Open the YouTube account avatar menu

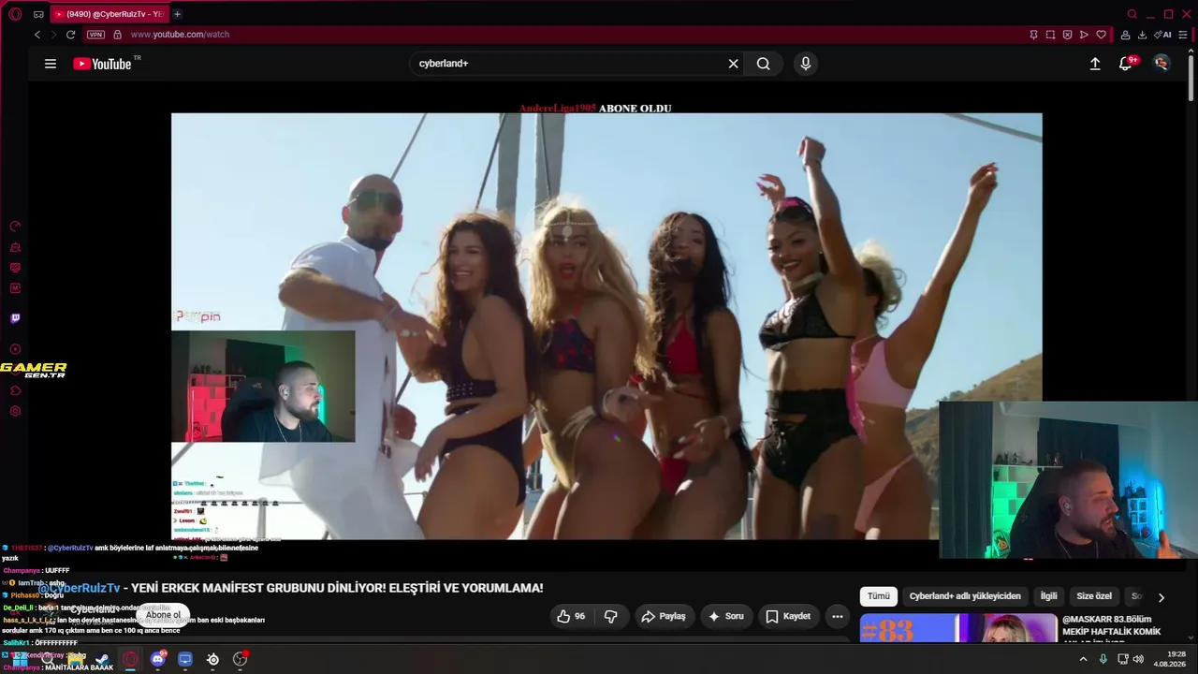[x=1161, y=64]
